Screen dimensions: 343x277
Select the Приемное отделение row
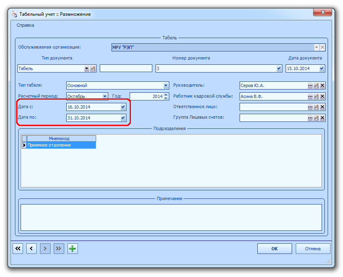[x=61, y=145]
